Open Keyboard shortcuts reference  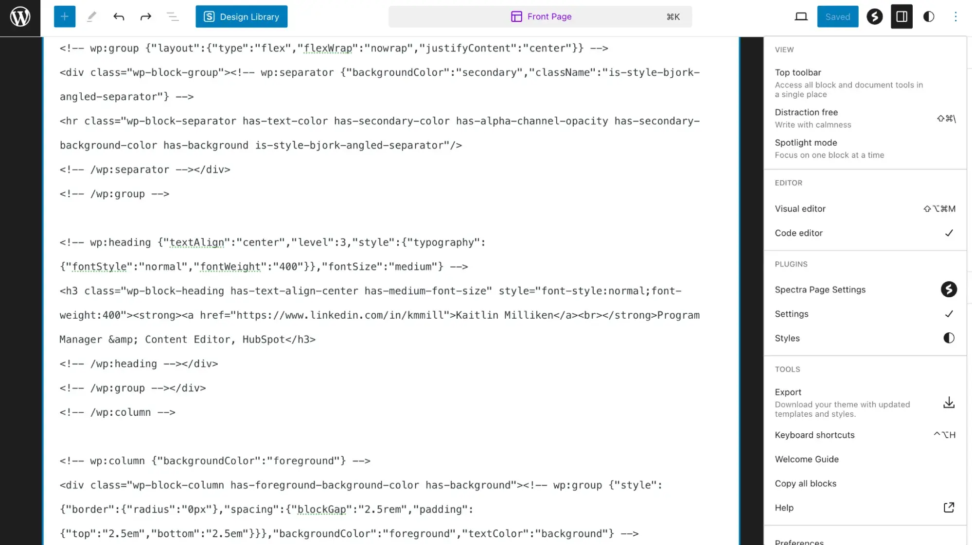[x=815, y=434]
